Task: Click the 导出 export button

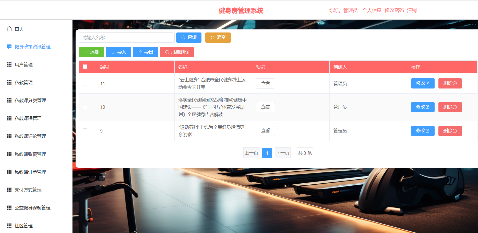Action: pyautogui.click(x=146, y=52)
